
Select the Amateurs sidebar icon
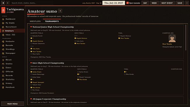3,31
